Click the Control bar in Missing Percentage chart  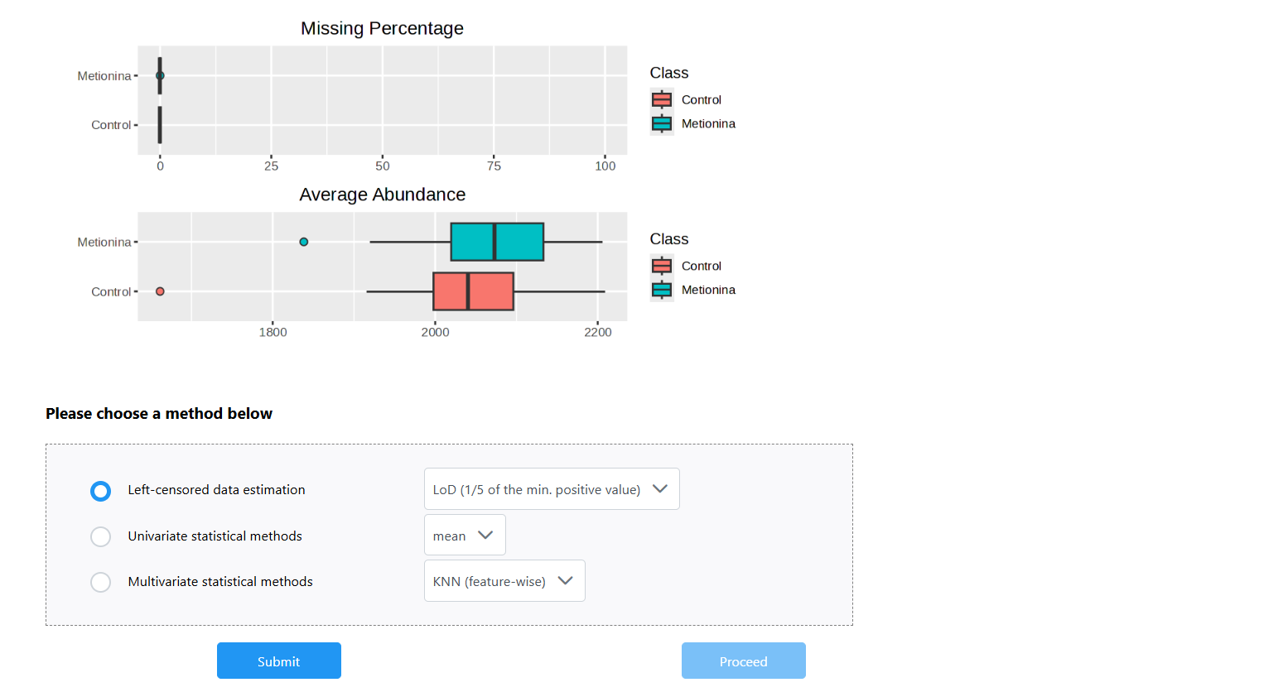coord(160,125)
